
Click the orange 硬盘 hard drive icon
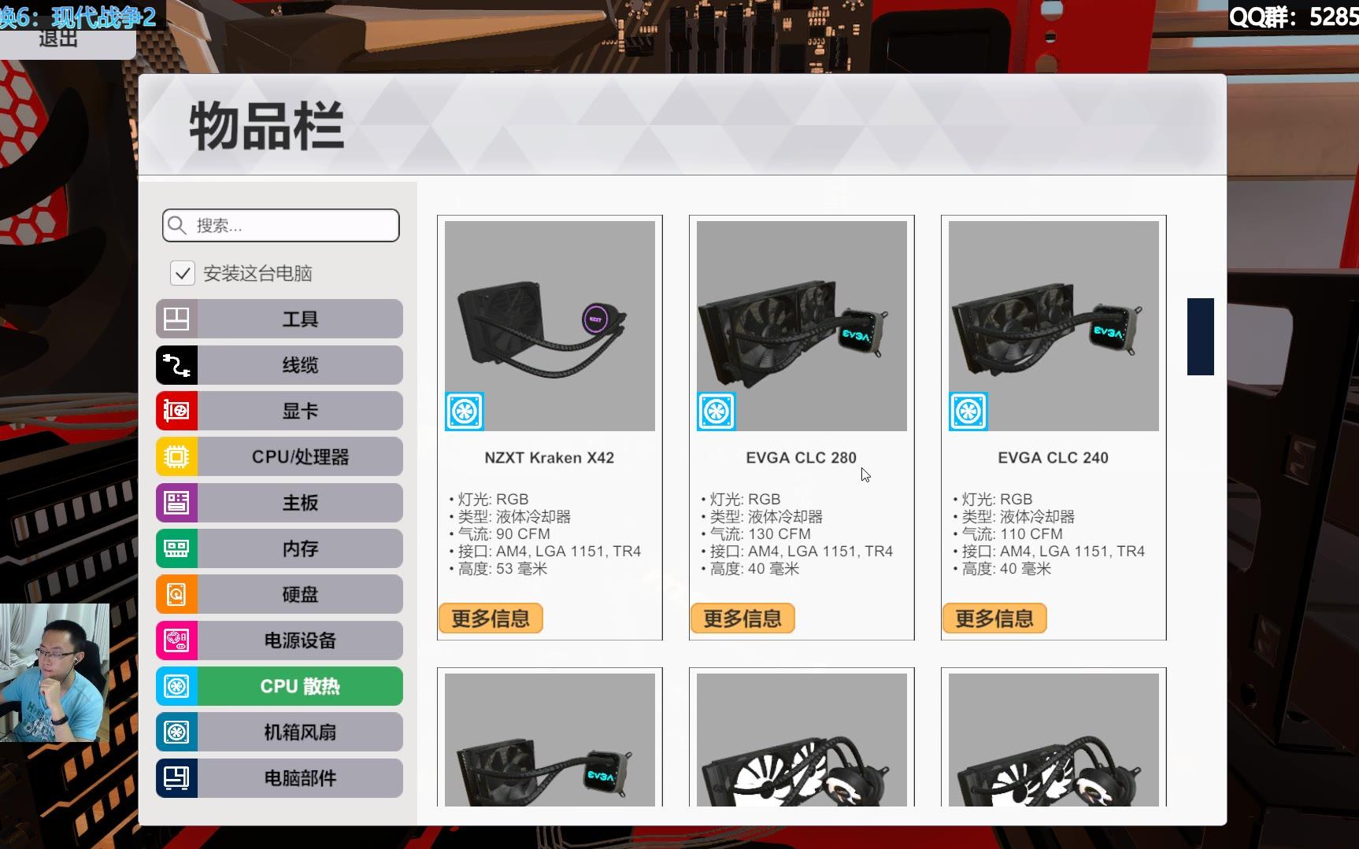tap(176, 594)
